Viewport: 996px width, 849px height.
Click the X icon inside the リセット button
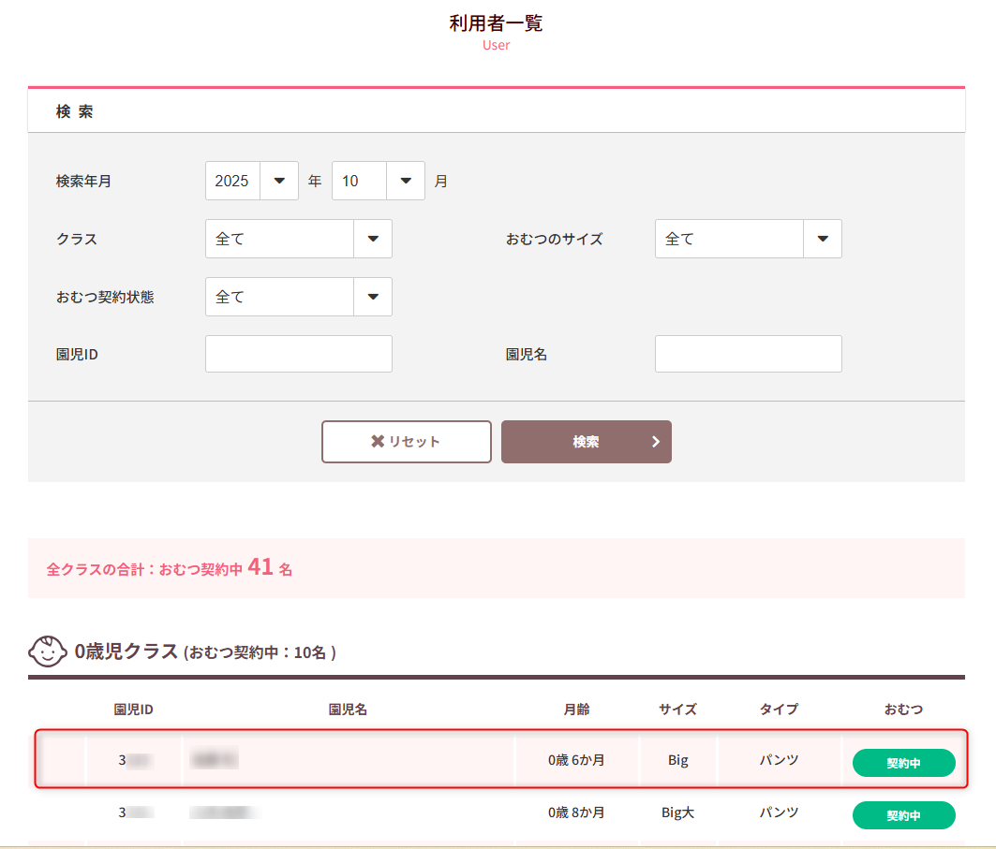[379, 441]
